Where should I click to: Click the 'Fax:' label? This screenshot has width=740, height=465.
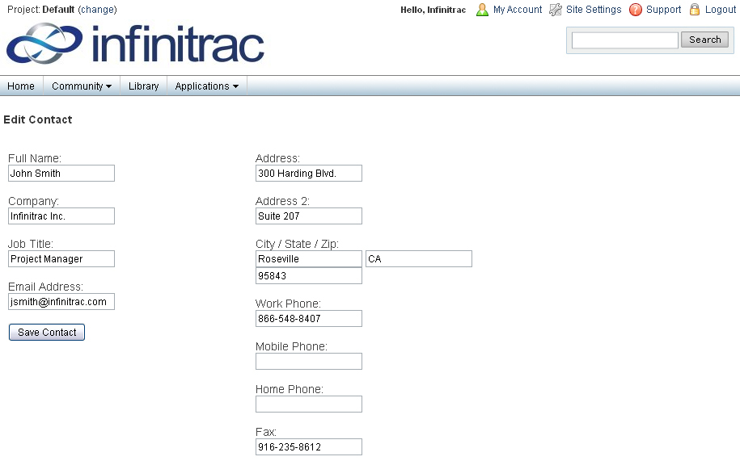(266, 432)
